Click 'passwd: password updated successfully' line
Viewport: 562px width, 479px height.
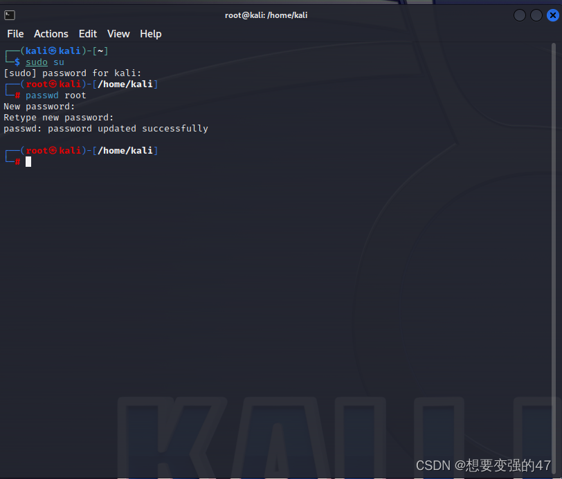pyautogui.click(x=106, y=129)
